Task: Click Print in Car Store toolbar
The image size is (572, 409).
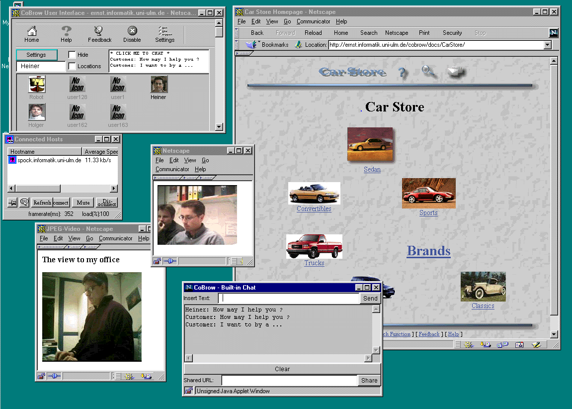Action: coord(424,33)
